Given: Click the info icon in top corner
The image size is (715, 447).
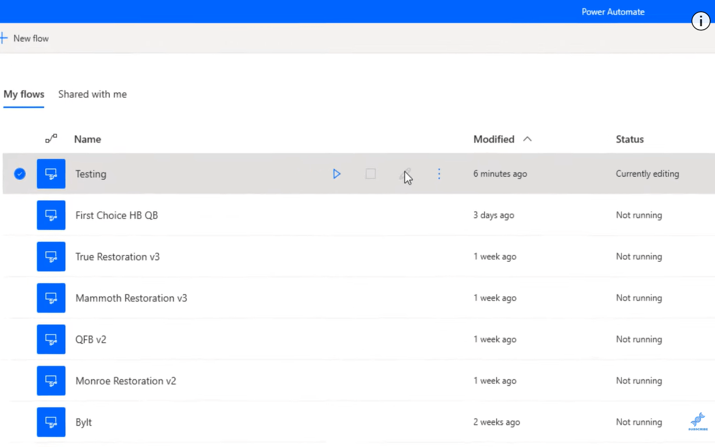Looking at the screenshot, I should click(700, 21).
